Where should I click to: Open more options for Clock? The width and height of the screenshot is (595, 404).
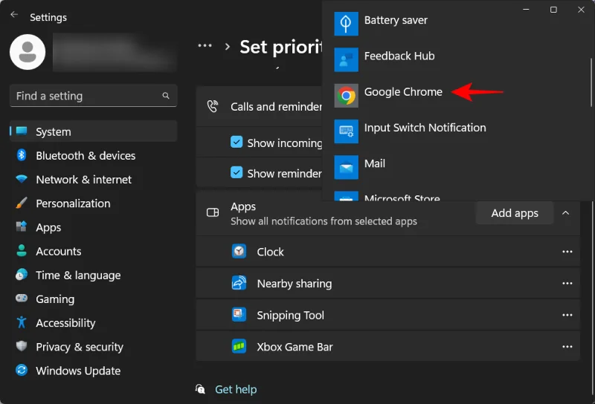(567, 252)
